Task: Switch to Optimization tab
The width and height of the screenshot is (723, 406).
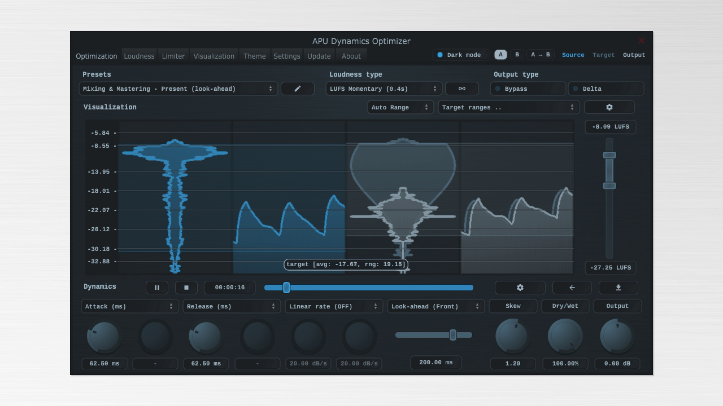Action: coord(97,56)
